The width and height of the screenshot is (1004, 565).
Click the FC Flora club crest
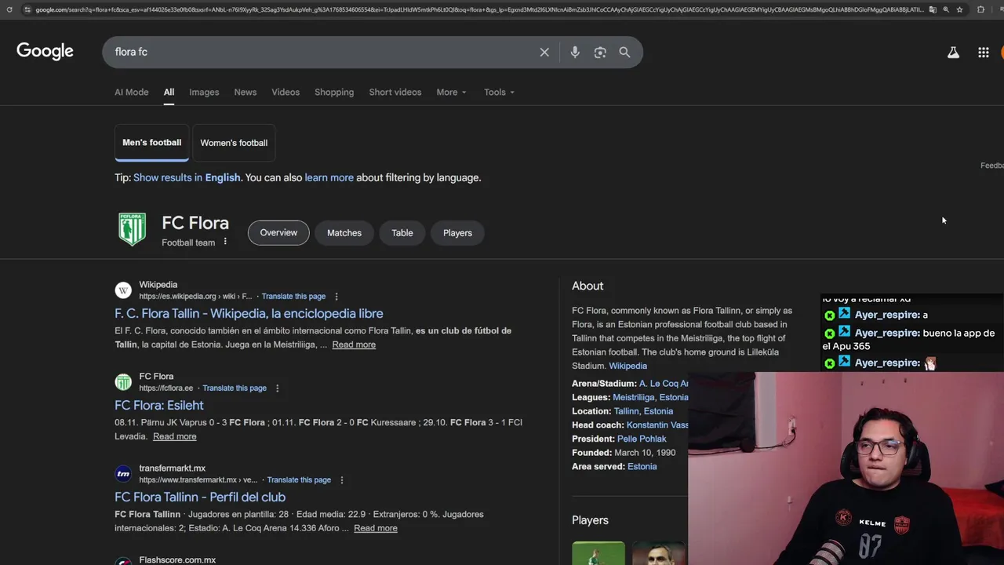coord(132,230)
